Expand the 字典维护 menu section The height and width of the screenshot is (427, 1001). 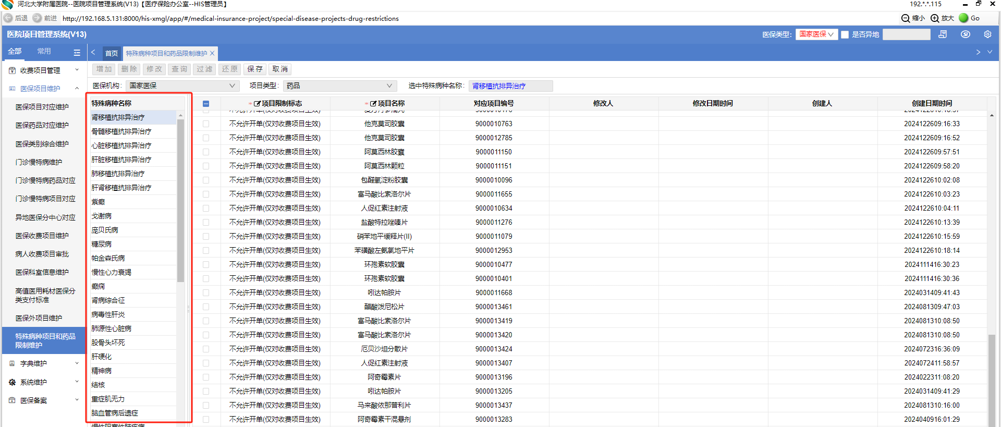click(x=77, y=363)
